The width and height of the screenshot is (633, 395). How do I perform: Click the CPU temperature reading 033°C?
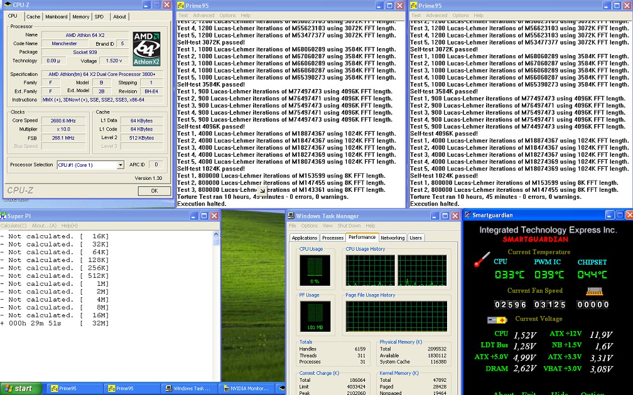coord(509,275)
